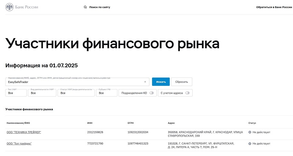Image resolution: width=293 pixels, height=156 pixels.
Task: Click the Информация на 01.07.2025 heading
Action: pyautogui.click(x=41, y=66)
